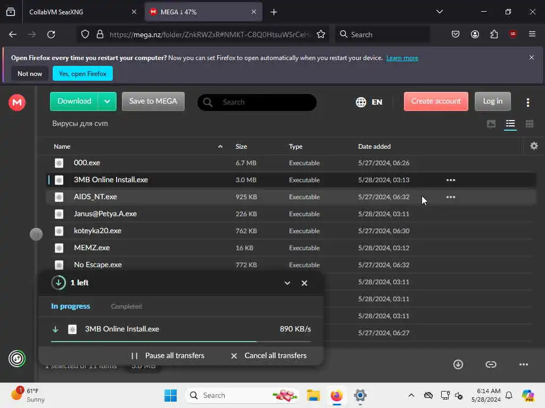Select the koteyka20.exe file
This screenshot has width=545, height=408.
[291, 231]
